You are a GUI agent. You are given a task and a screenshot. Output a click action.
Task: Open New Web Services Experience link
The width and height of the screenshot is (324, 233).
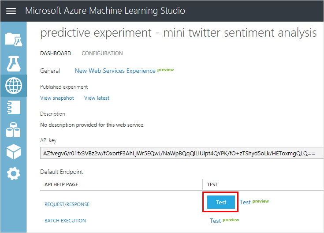115,71
